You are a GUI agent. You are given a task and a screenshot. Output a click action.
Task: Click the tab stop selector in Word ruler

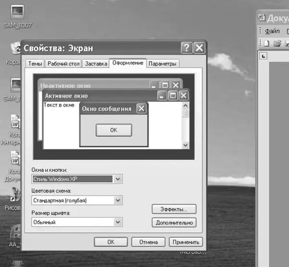[263, 56]
